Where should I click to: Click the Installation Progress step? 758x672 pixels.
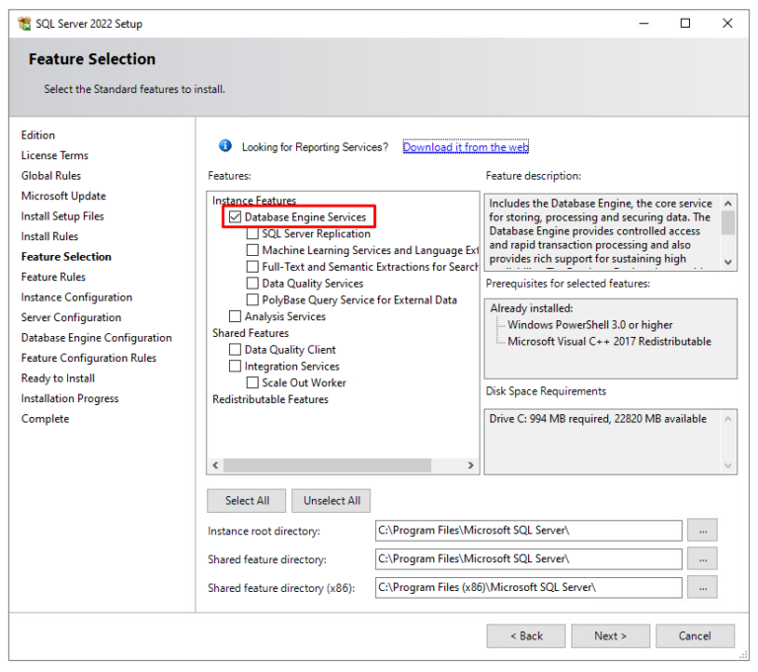click(70, 398)
